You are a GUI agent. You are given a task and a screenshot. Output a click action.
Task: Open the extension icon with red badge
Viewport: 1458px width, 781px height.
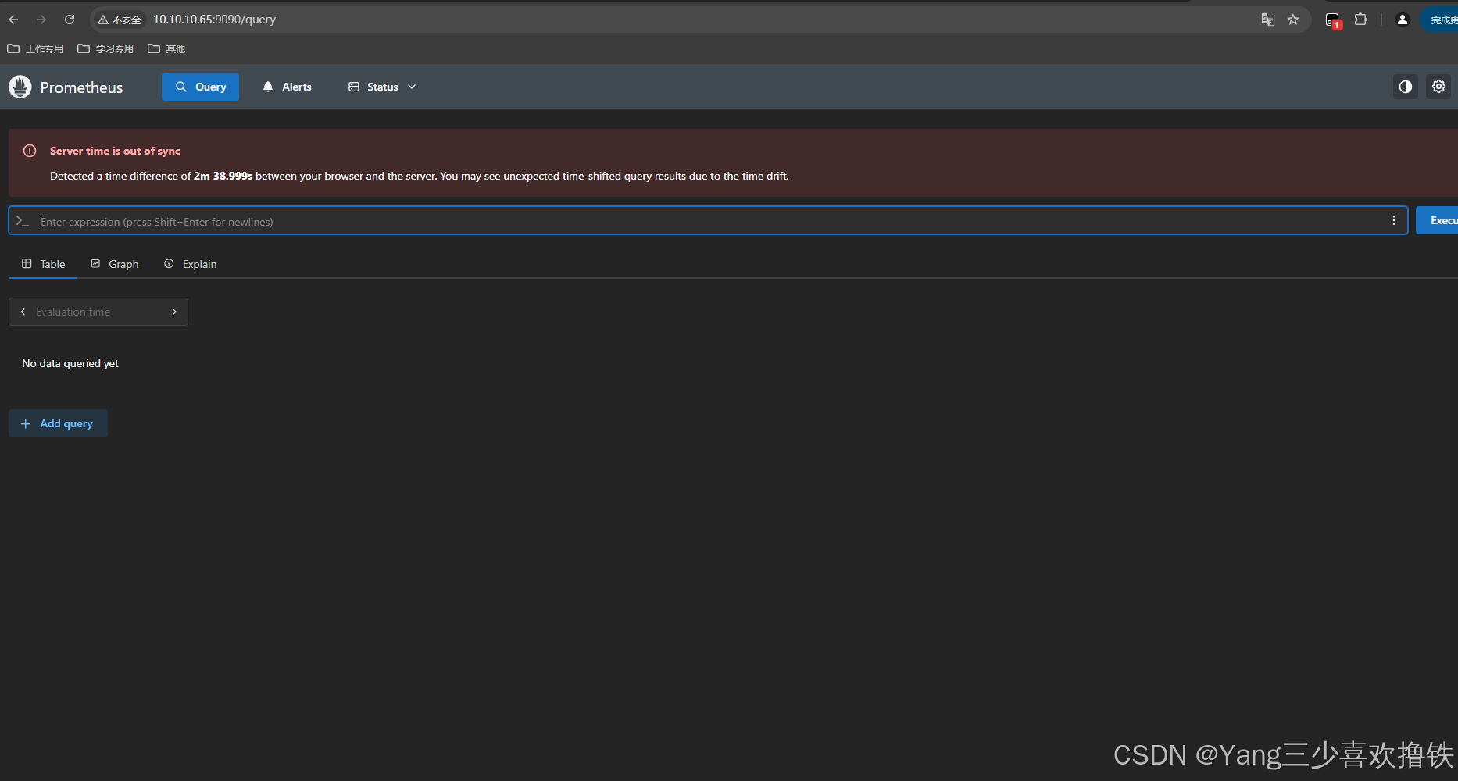click(x=1333, y=20)
